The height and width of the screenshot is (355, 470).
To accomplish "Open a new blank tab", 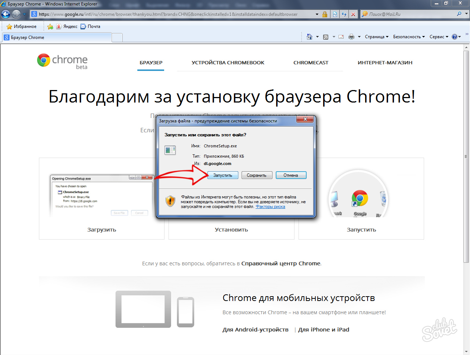I will [x=117, y=37].
